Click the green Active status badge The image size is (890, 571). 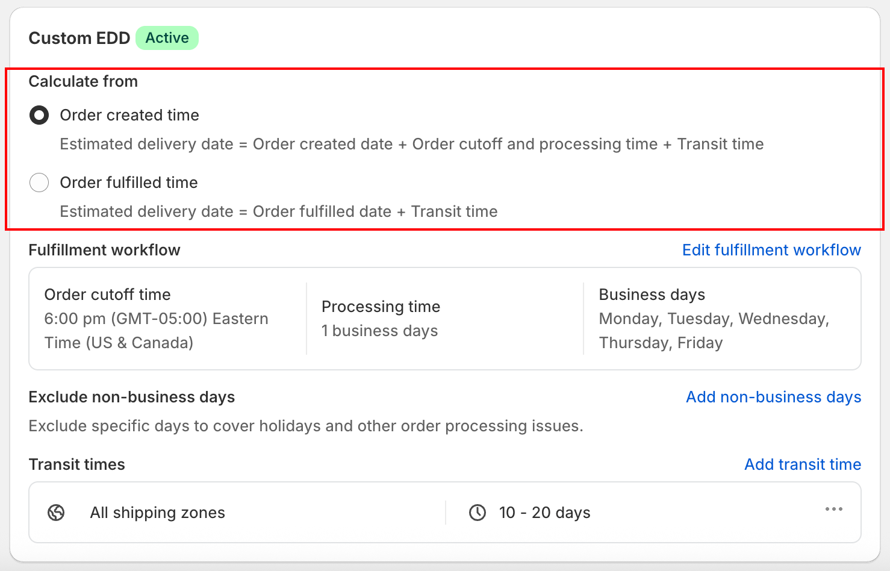coord(167,38)
